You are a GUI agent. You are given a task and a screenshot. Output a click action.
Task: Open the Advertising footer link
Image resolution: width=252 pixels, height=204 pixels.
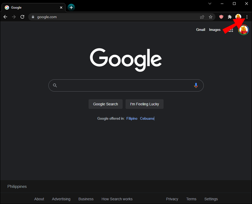pos(61,199)
